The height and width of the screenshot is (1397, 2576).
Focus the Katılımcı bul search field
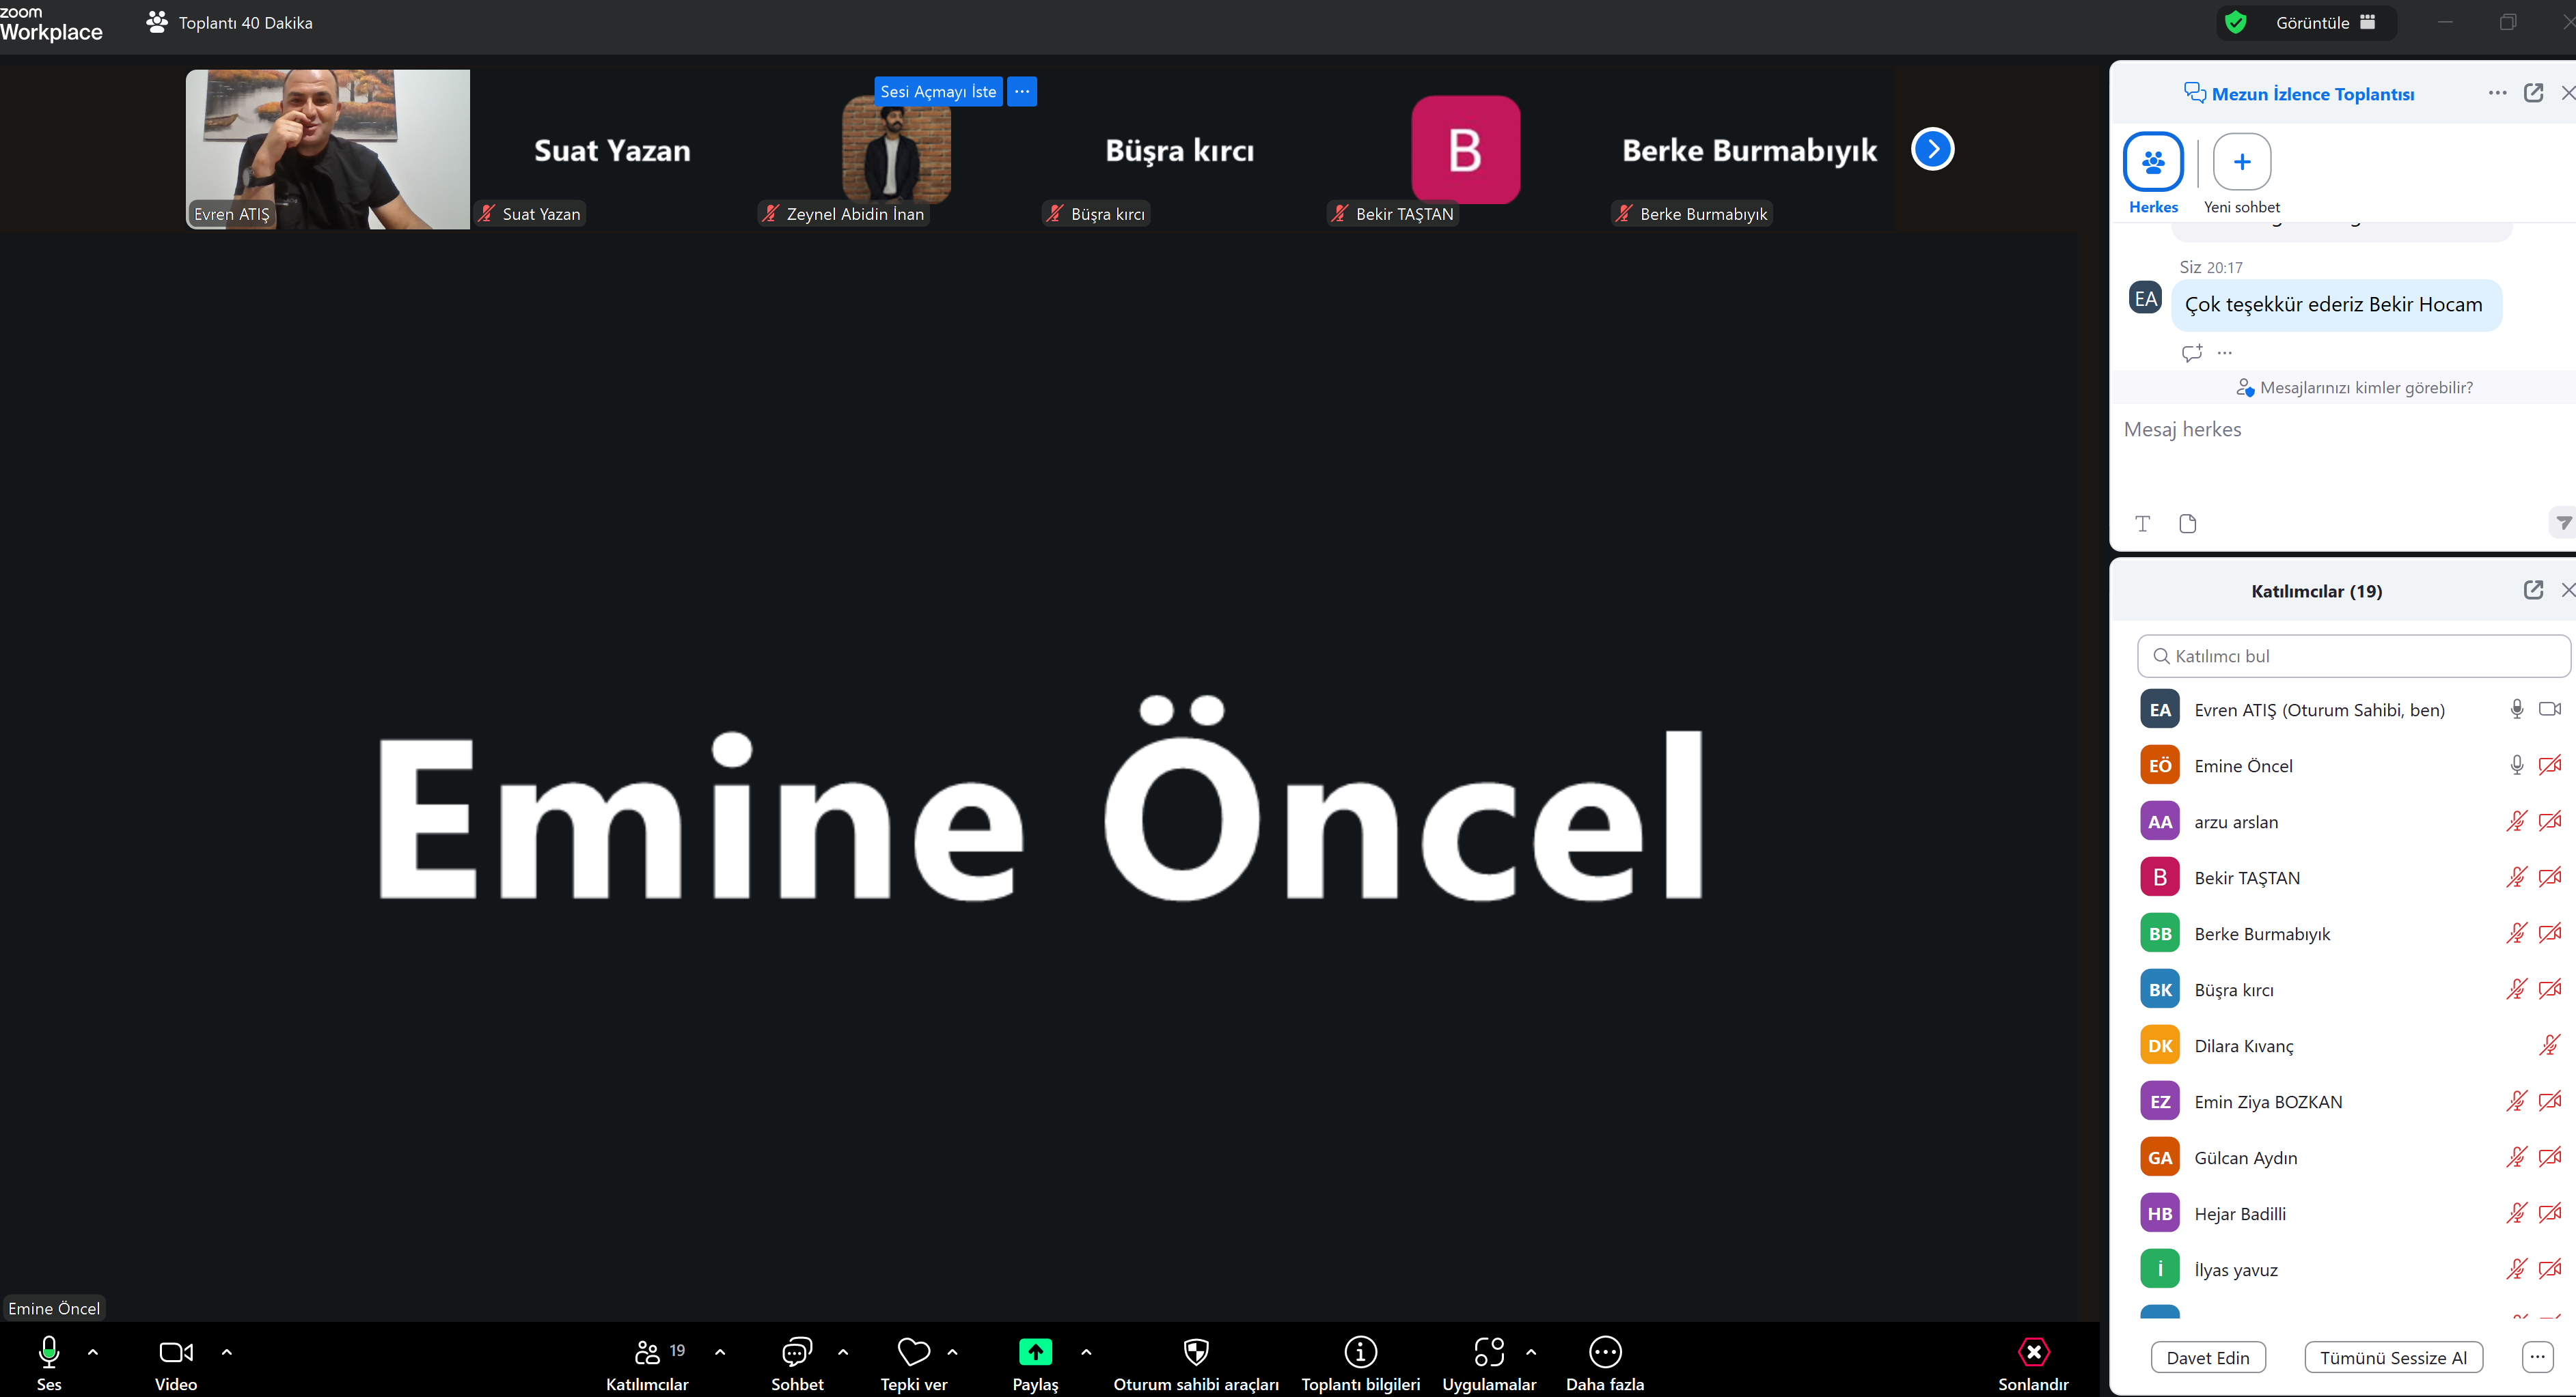click(x=2352, y=655)
